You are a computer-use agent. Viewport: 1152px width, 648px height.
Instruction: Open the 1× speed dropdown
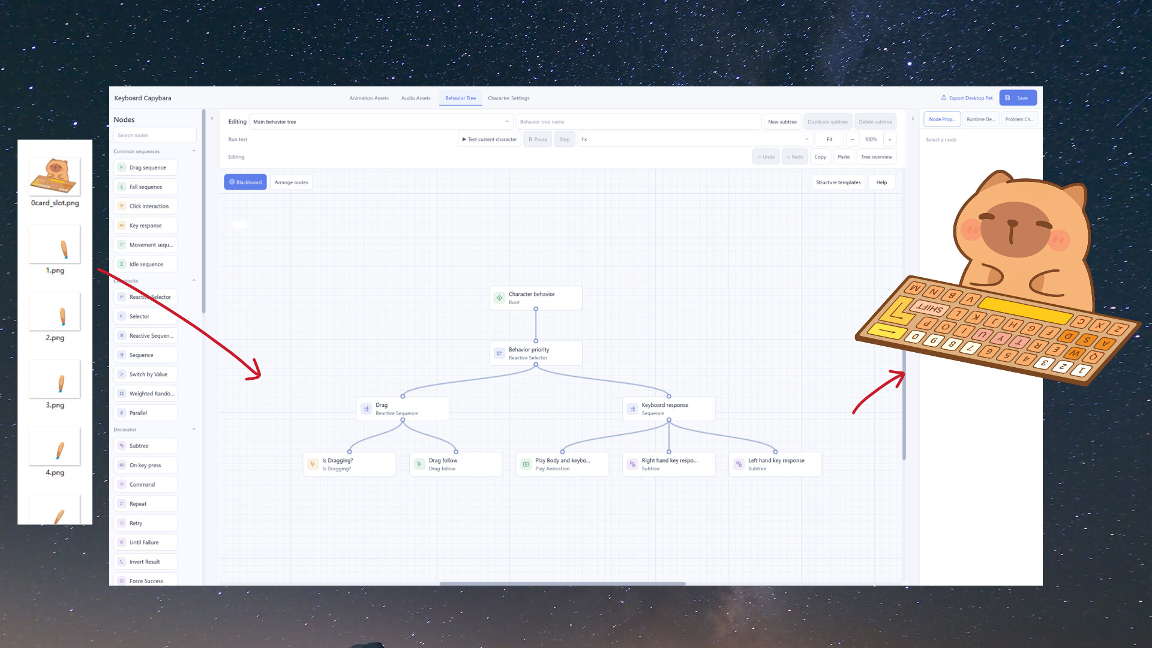(x=695, y=139)
